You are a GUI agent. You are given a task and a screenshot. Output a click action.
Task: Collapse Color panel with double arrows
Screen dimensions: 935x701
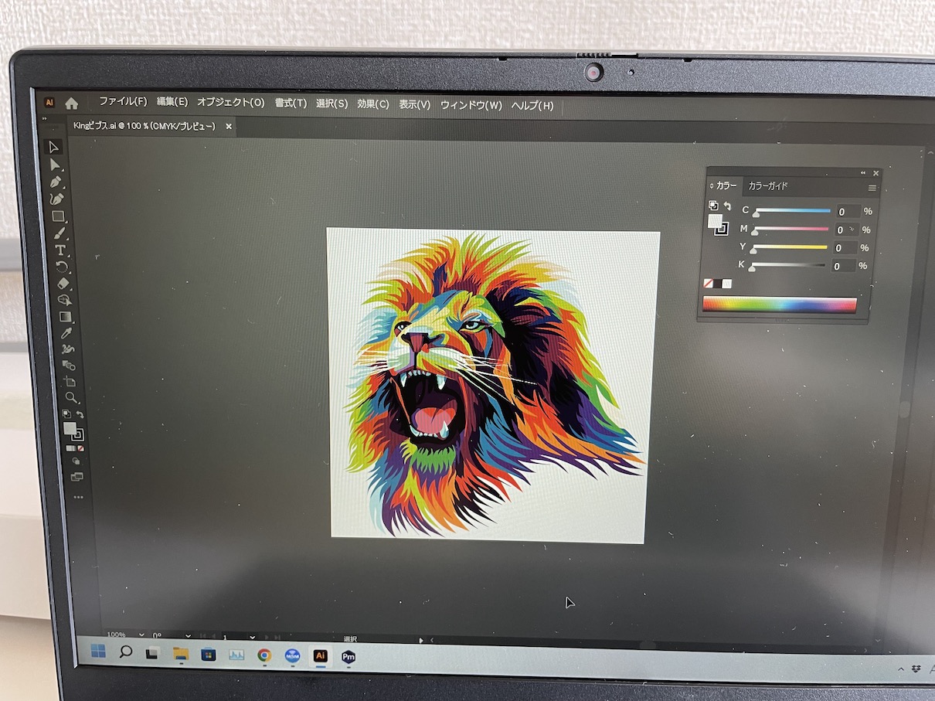click(x=864, y=173)
